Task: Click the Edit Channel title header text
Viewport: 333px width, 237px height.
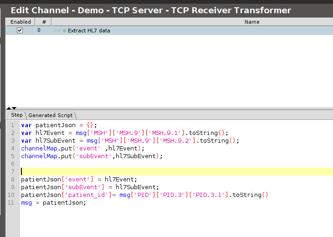Action: click(151, 10)
